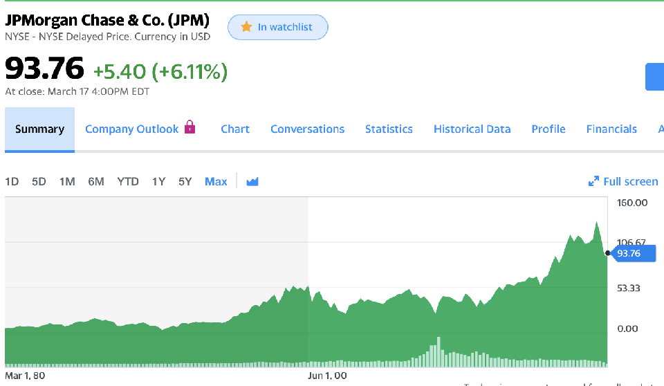Click the chart type area icon
The width and height of the screenshot is (664, 386).
click(252, 181)
